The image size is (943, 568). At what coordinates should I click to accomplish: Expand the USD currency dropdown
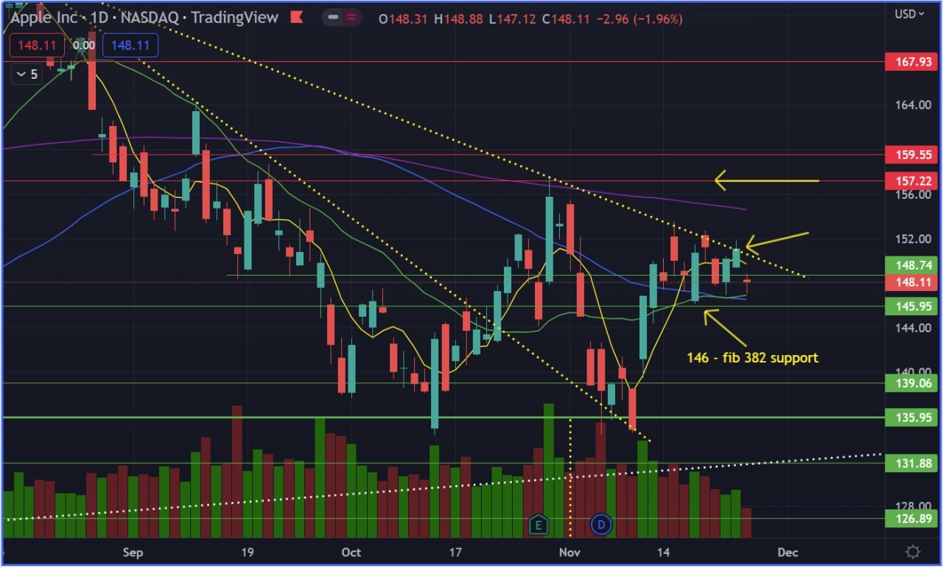coord(910,14)
